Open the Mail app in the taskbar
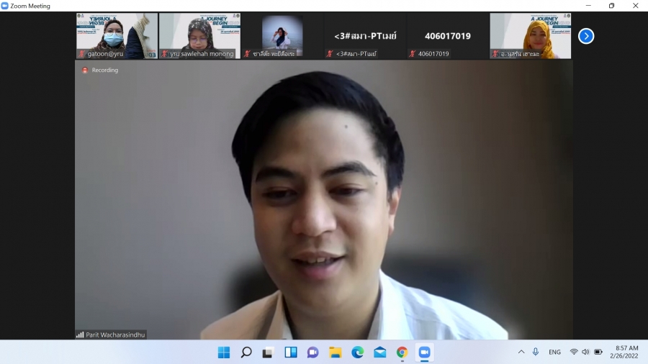The height and width of the screenshot is (364, 648). (x=379, y=352)
